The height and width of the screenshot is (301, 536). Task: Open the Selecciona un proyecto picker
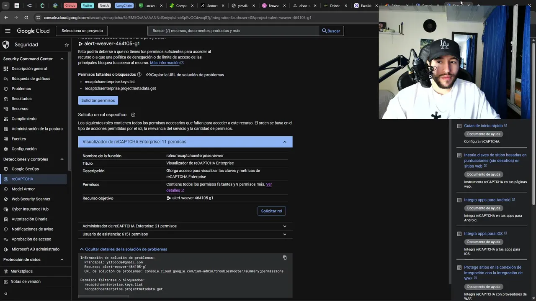pyautogui.click(x=82, y=31)
